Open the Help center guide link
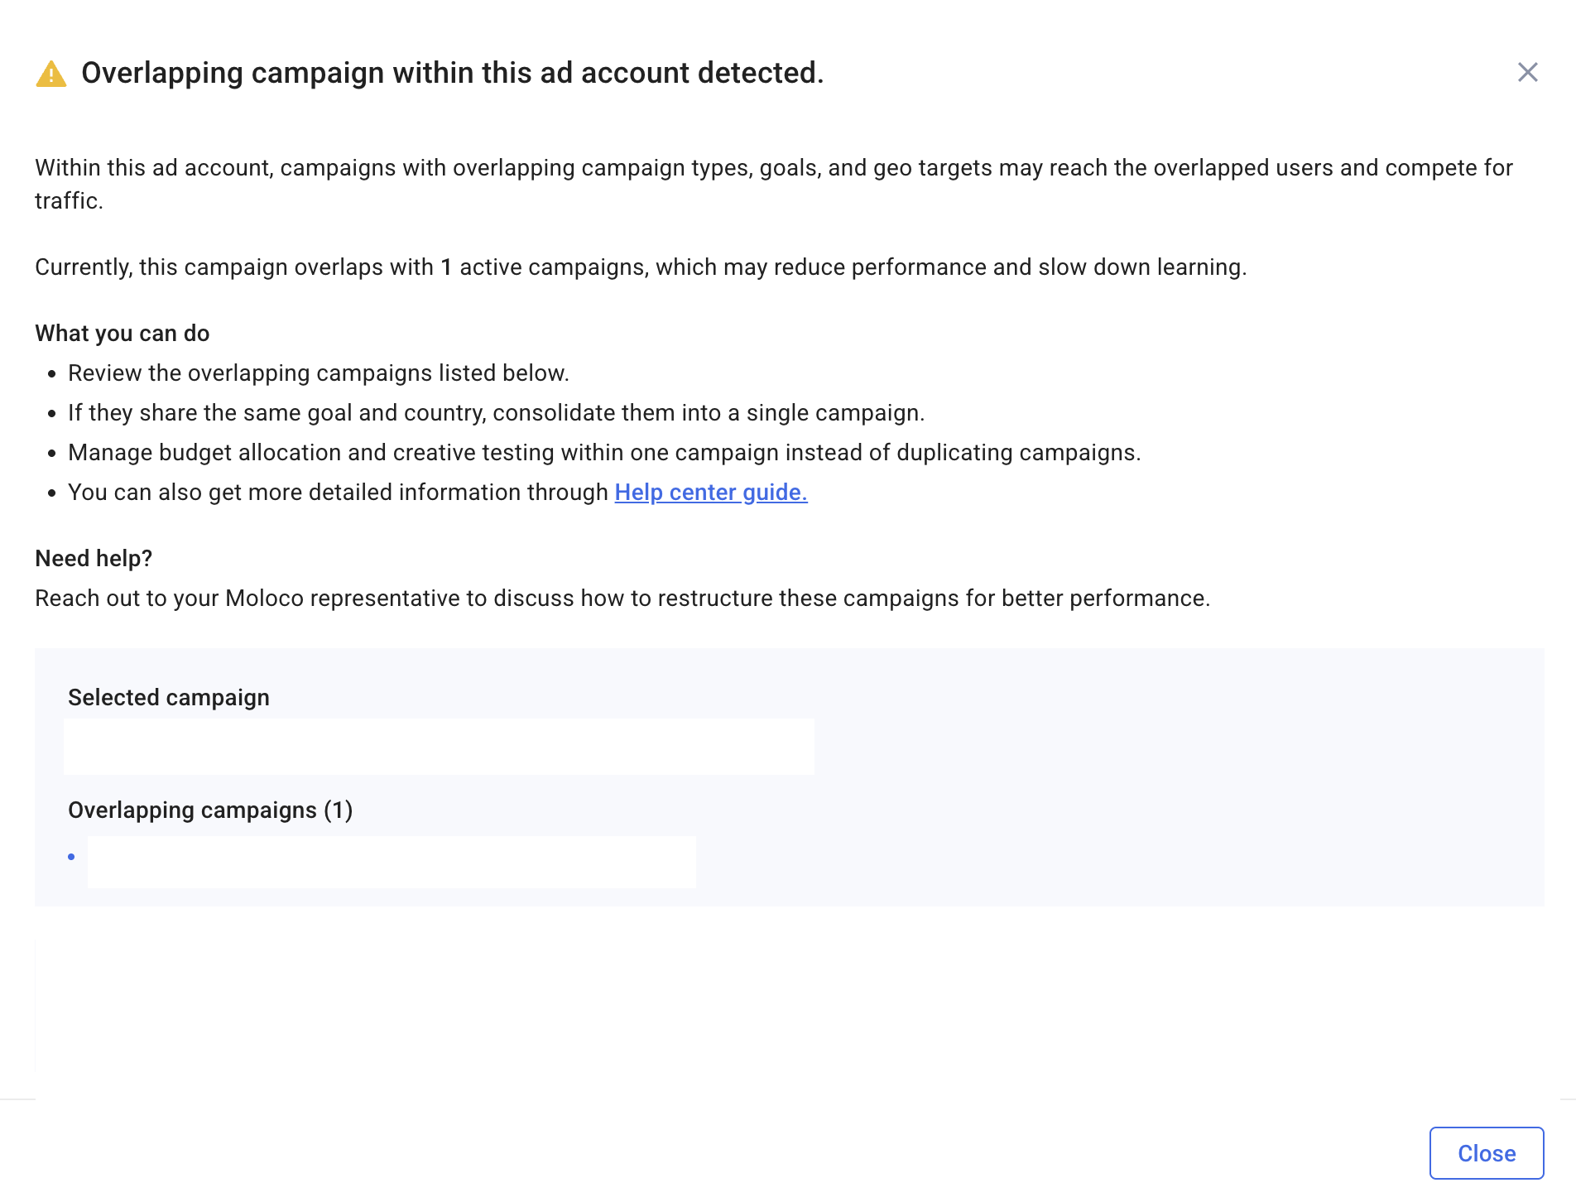 710,493
